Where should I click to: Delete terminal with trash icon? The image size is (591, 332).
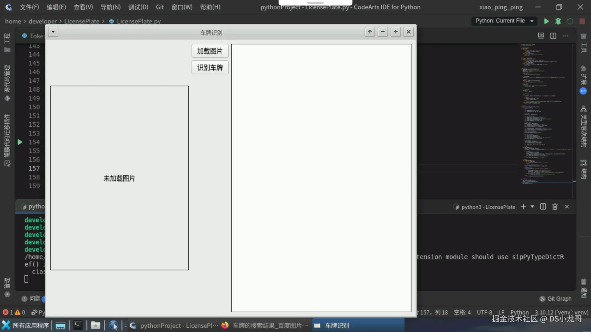coord(555,207)
